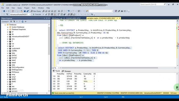Switch to the Results tab
179x101 pixels.
point(56,71)
